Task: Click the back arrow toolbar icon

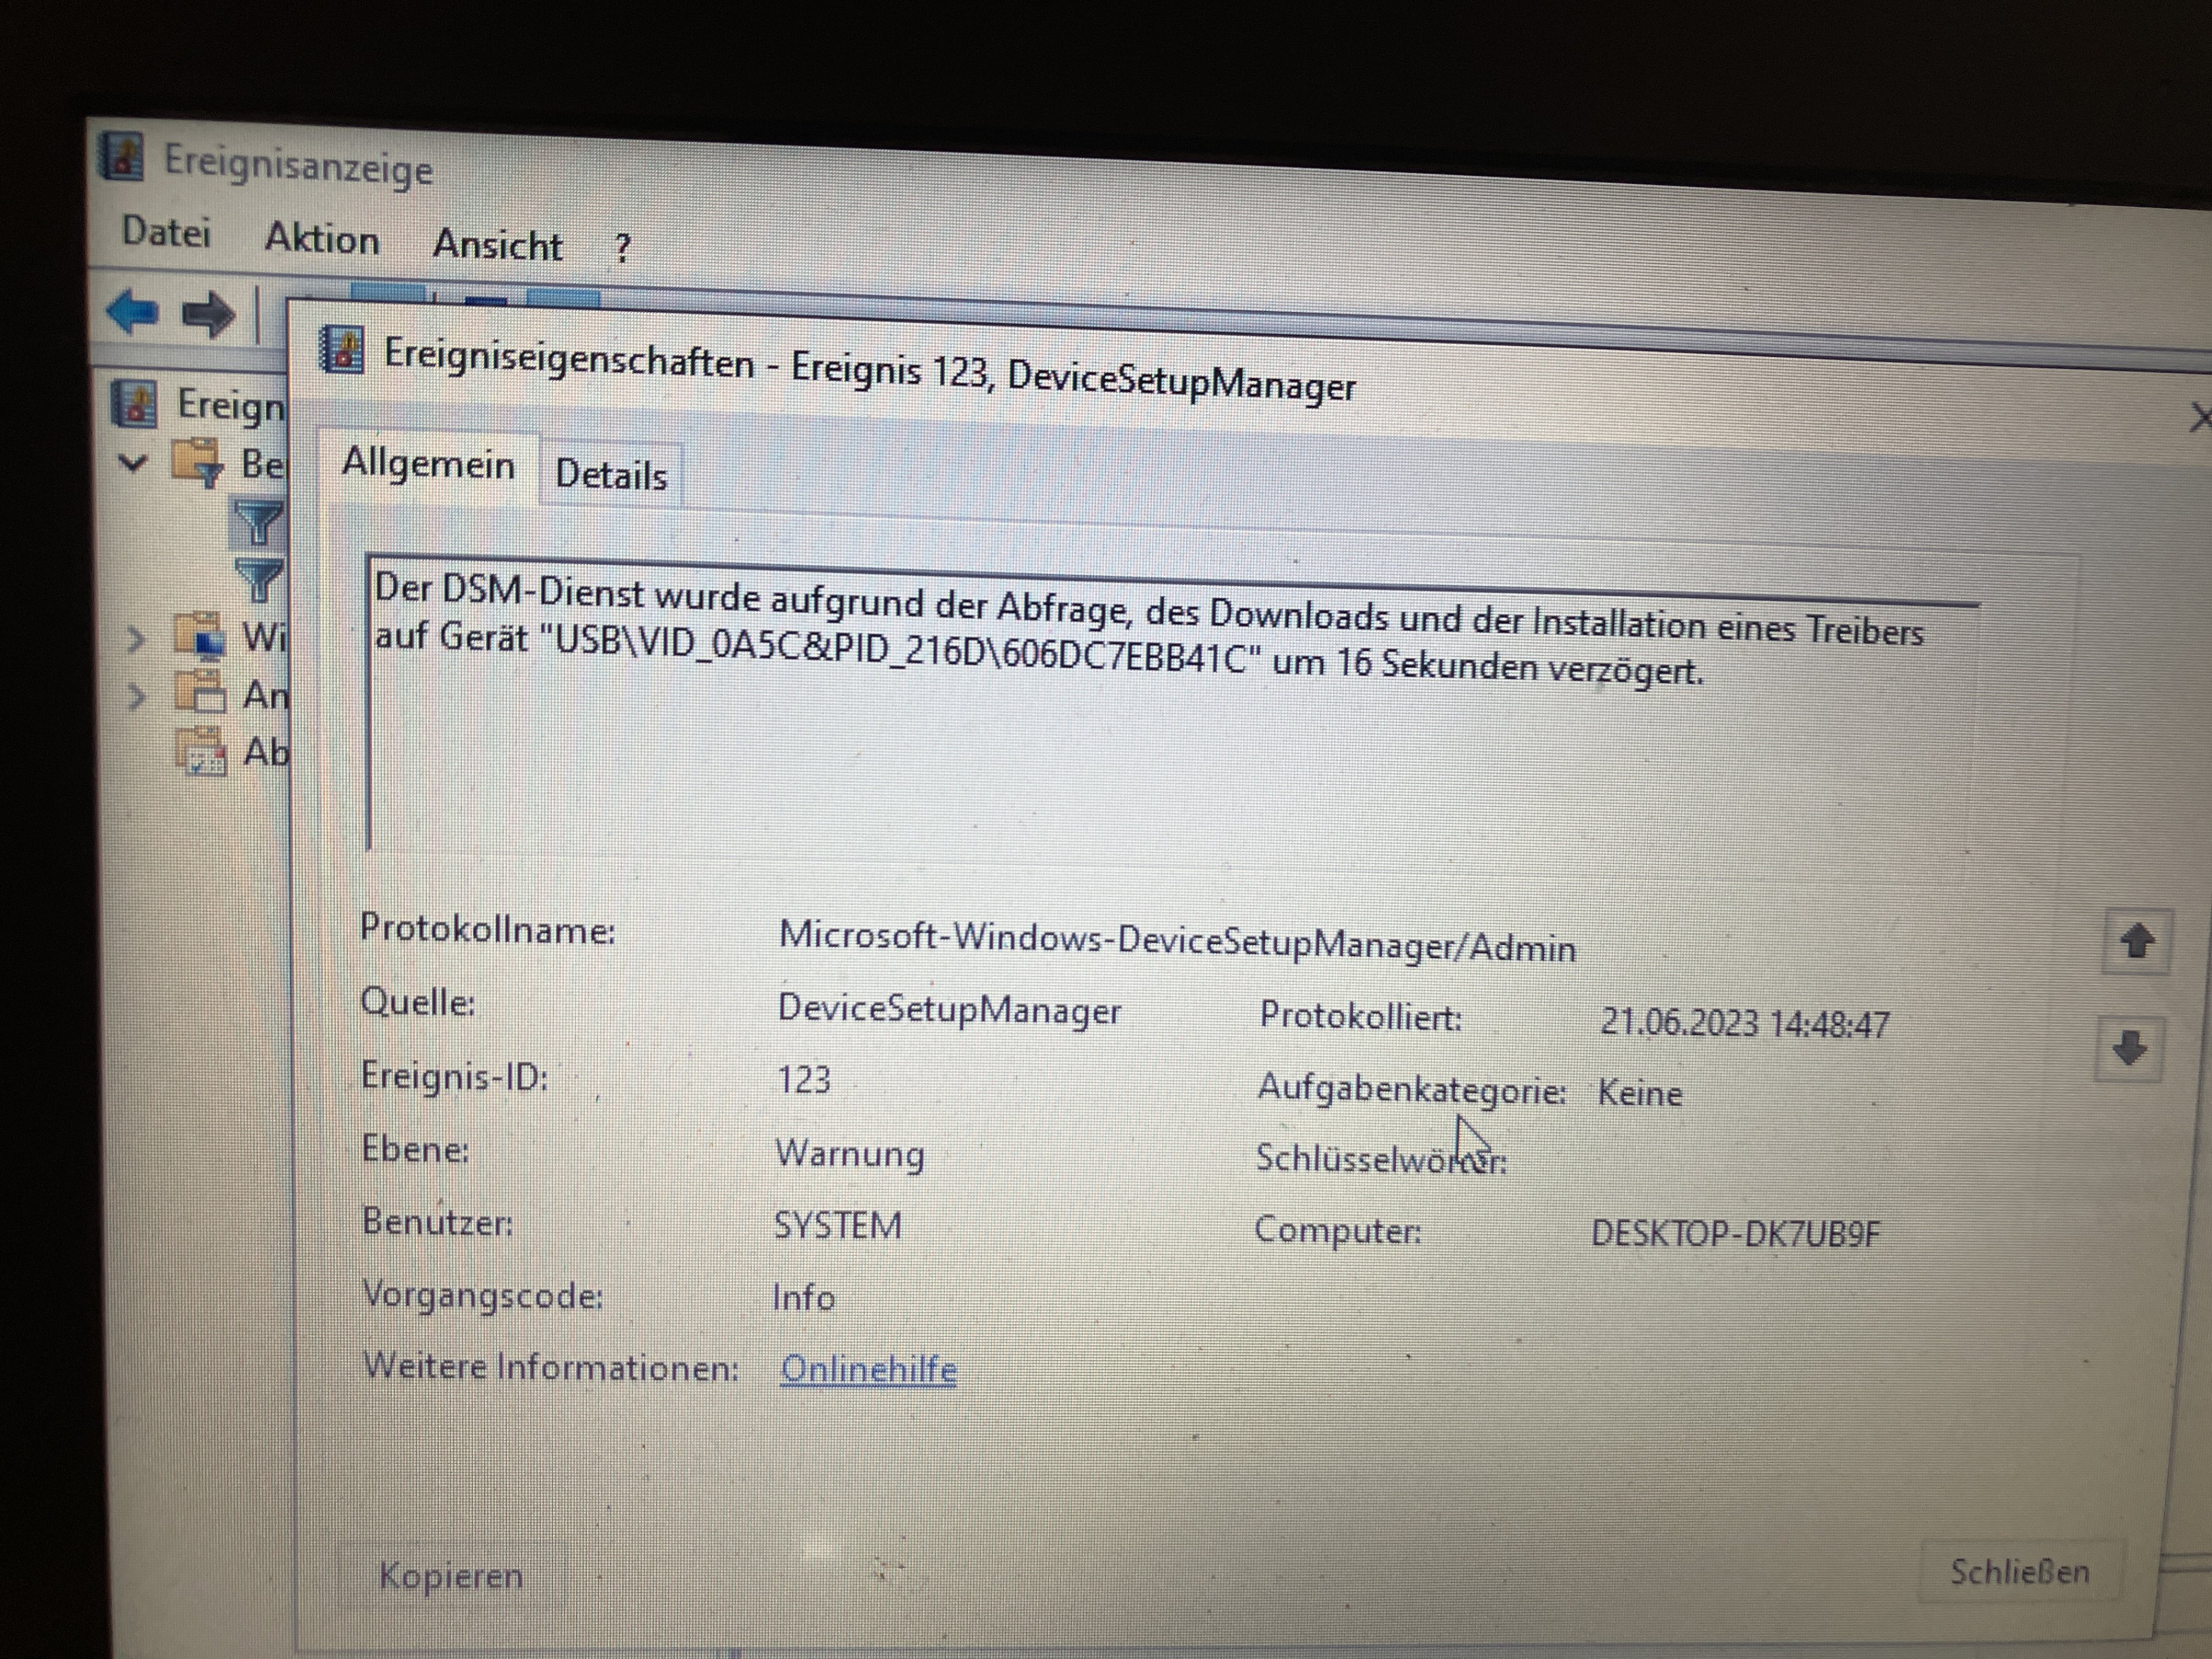Action: tap(132, 312)
